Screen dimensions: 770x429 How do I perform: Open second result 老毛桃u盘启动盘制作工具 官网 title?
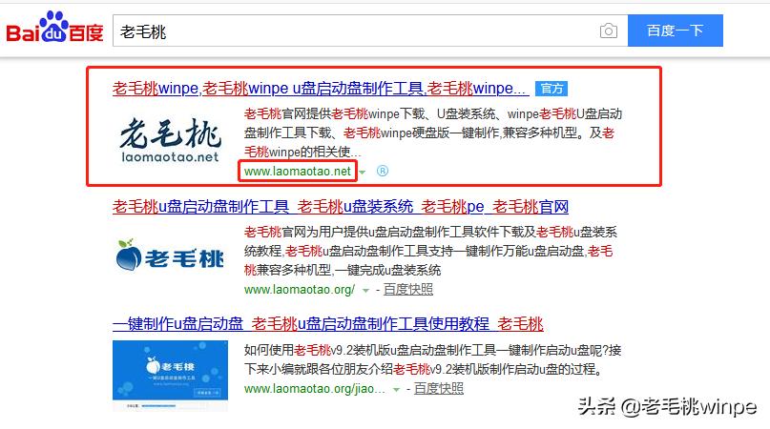coord(341,207)
